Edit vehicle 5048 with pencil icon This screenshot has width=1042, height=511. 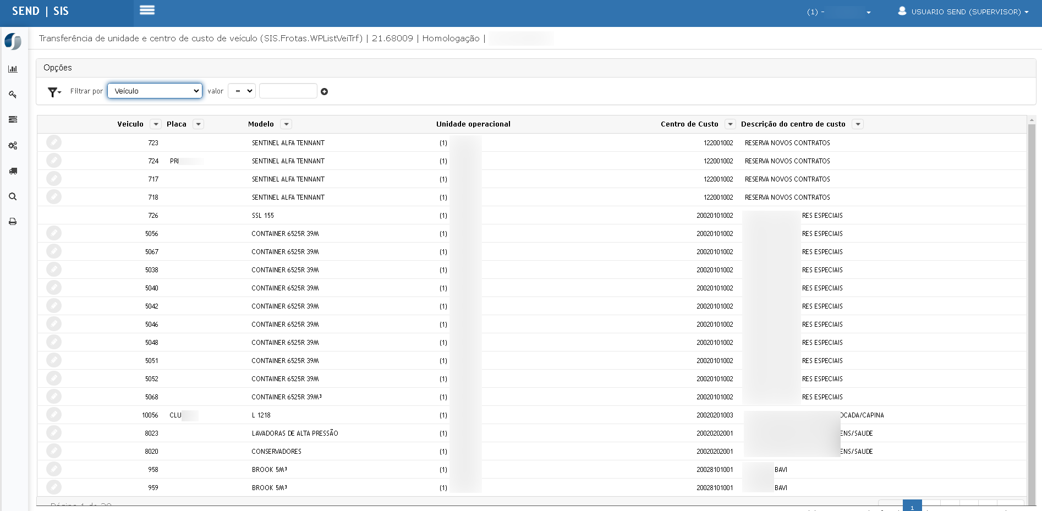coord(54,342)
